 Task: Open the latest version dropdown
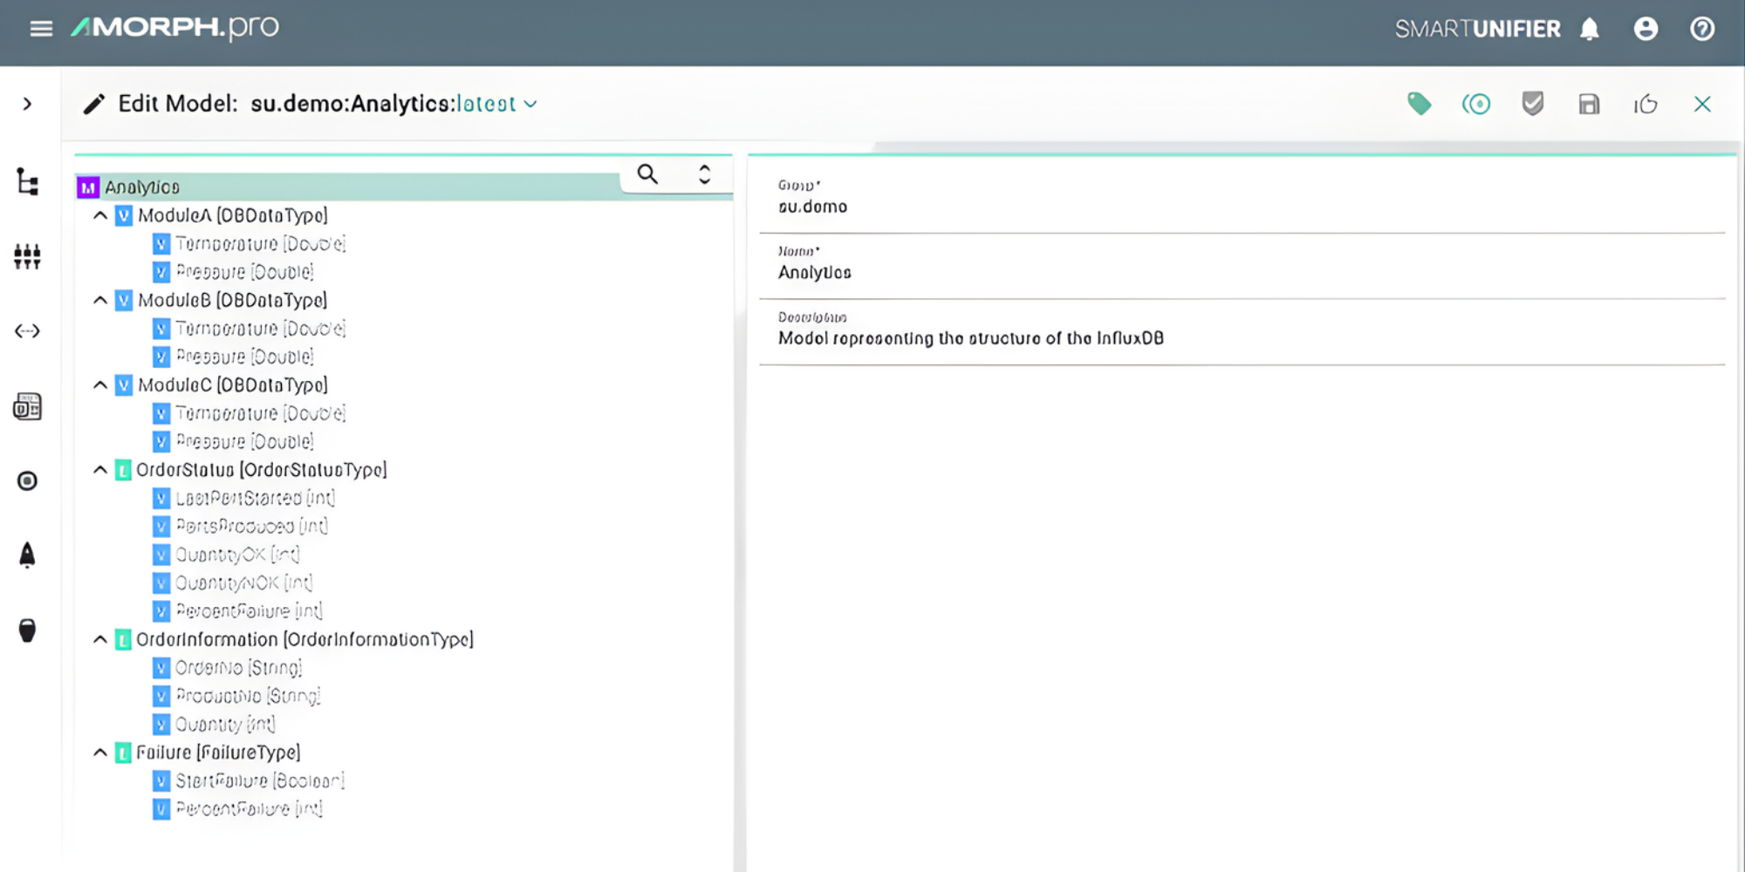coord(530,104)
